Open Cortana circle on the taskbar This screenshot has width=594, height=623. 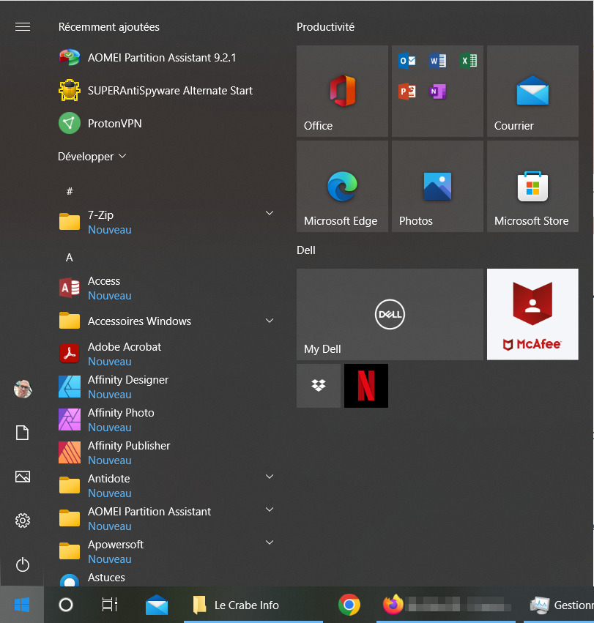coord(66,605)
